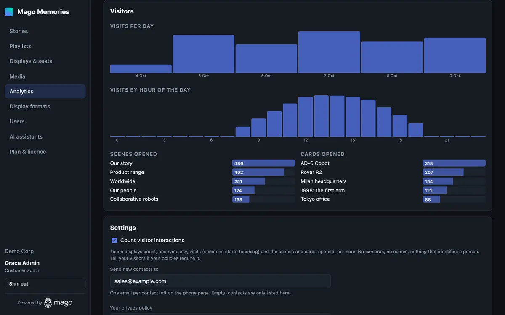Click the Your privacy policy label

tap(131, 308)
